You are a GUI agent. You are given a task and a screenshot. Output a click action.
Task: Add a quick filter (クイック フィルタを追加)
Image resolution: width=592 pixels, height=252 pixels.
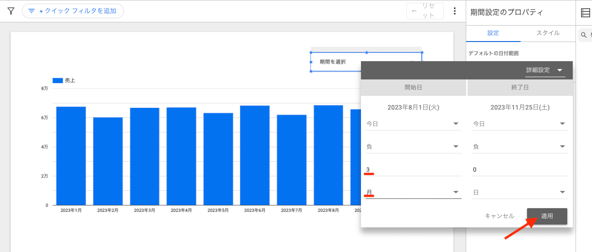pyautogui.click(x=73, y=11)
